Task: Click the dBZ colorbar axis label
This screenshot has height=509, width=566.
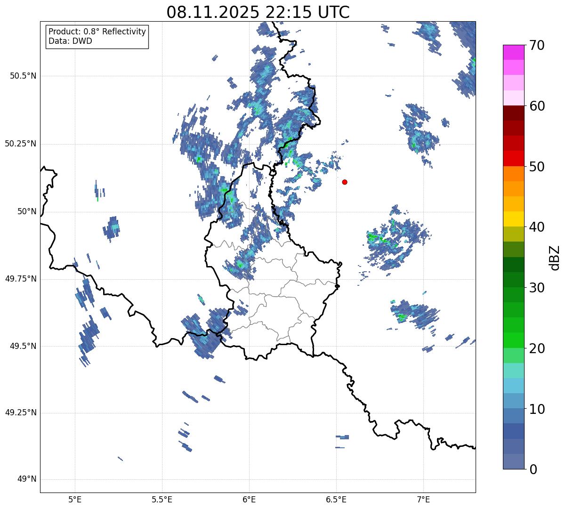Action: coord(555,257)
